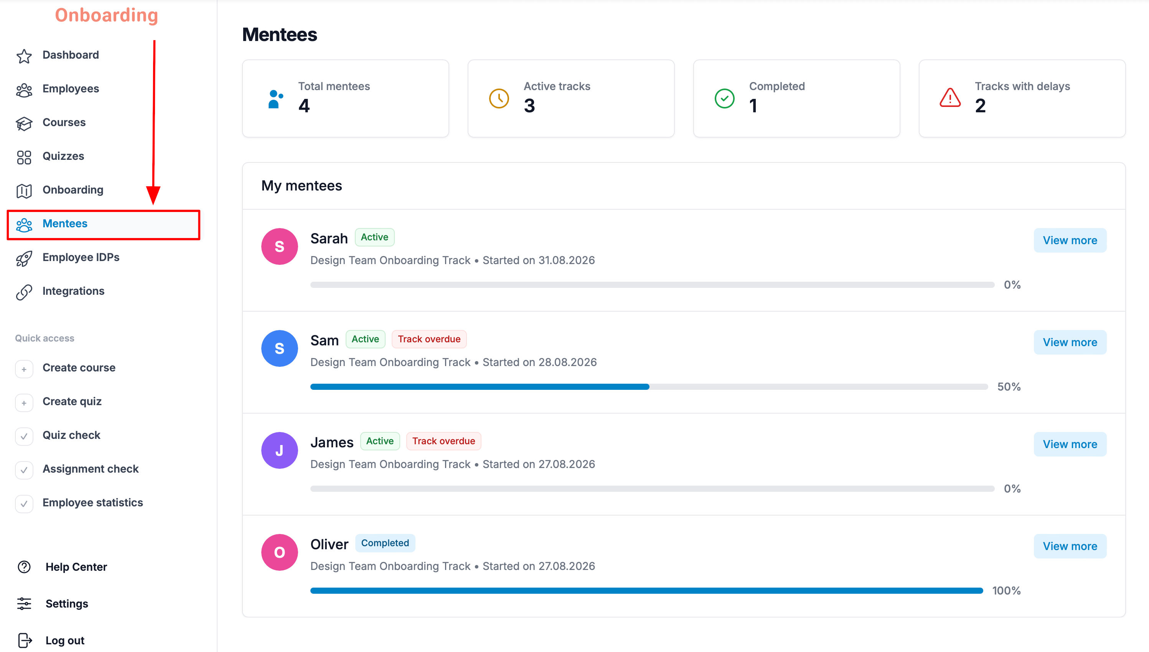The width and height of the screenshot is (1149, 652).
Task: Click the Log out icon
Action: (x=25, y=641)
